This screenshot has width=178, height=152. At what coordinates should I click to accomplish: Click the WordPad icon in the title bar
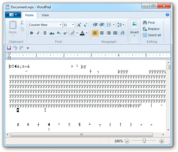tap(7, 7)
